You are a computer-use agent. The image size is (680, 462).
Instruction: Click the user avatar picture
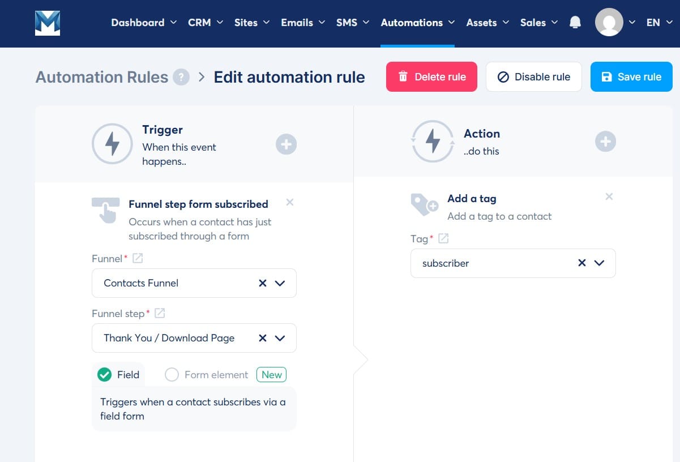609,23
